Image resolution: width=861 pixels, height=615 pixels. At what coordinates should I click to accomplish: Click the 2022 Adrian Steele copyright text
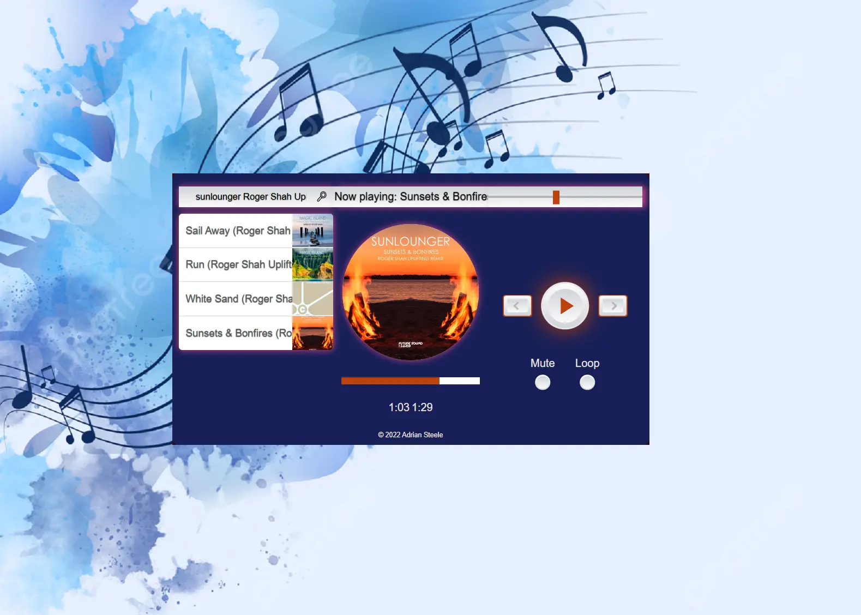411,435
